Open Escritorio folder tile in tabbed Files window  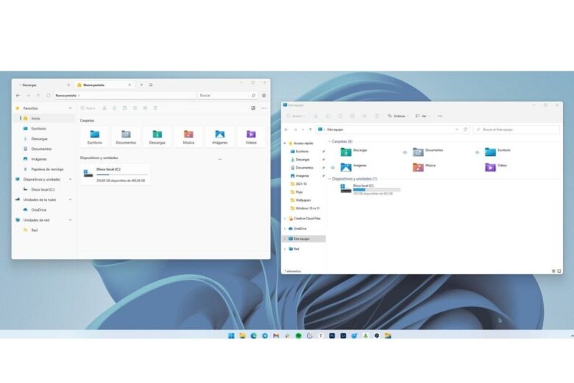pyautogui.click(x=95, y=137)
